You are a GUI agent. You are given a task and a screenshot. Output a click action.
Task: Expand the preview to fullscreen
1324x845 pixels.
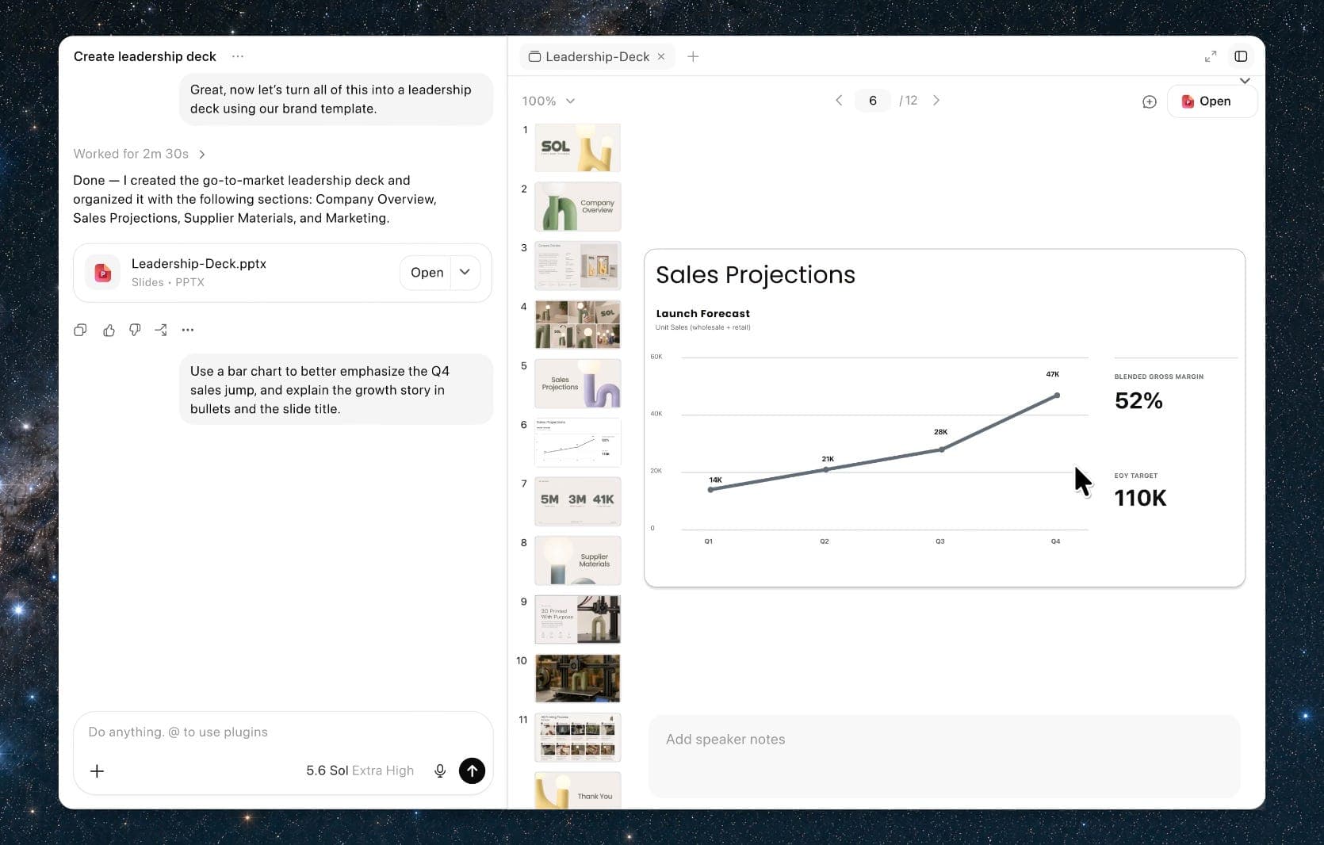coord(1211,56)
